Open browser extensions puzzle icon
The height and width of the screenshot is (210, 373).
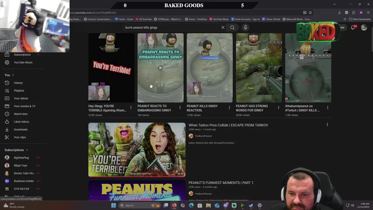354,13
